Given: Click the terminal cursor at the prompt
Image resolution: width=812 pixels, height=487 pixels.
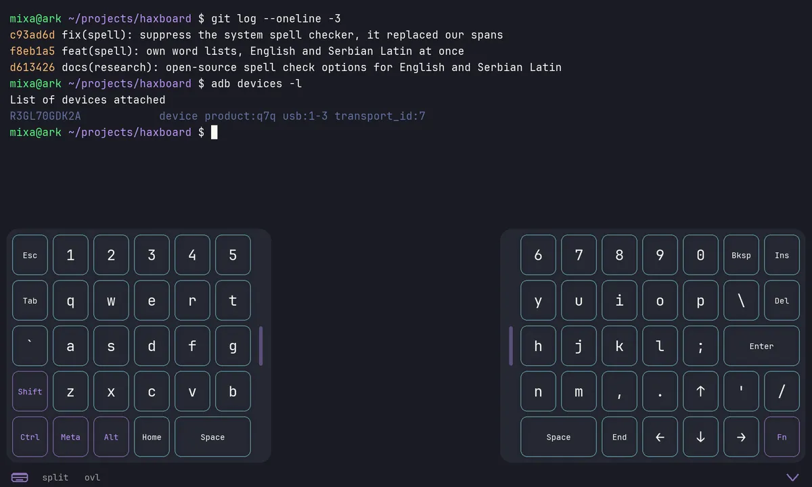Looking at the screenshot, I should click(x=215, y=132).
